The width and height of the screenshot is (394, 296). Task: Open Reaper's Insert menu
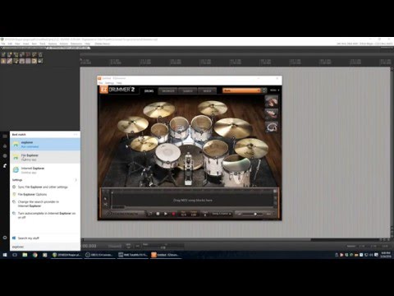(26, 44)
